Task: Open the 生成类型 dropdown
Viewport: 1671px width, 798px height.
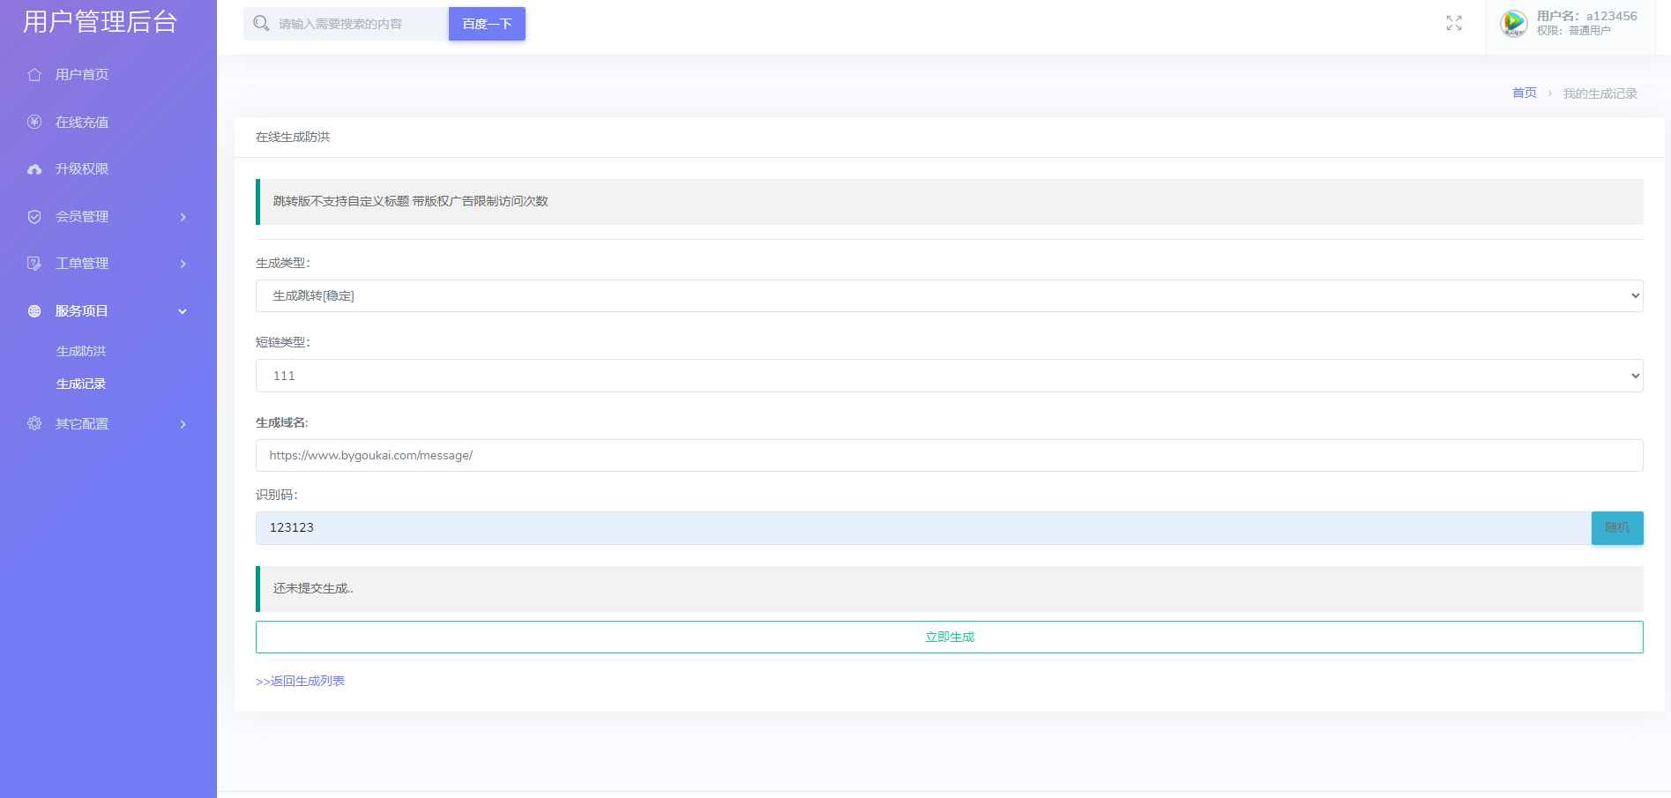Action: click(x=949, y=296)
